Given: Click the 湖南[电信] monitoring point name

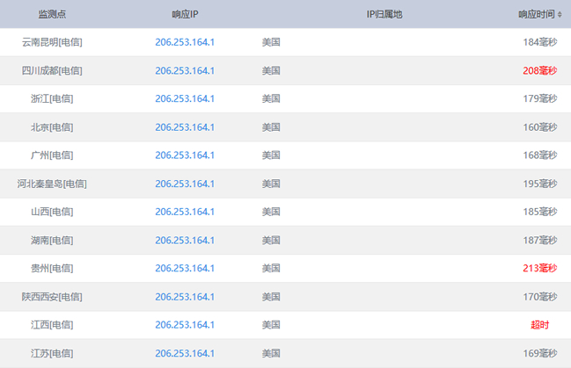Looking at the screenshot, I should (52, 240).
